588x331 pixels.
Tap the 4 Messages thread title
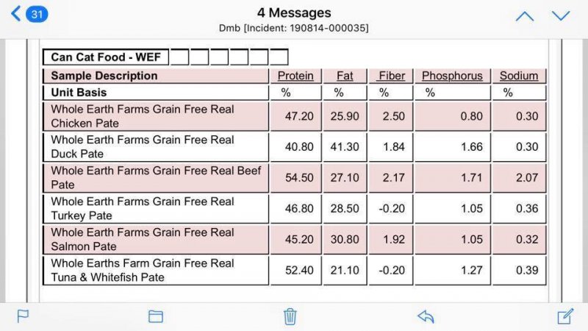pyautogui.click(x=294, y=13)
